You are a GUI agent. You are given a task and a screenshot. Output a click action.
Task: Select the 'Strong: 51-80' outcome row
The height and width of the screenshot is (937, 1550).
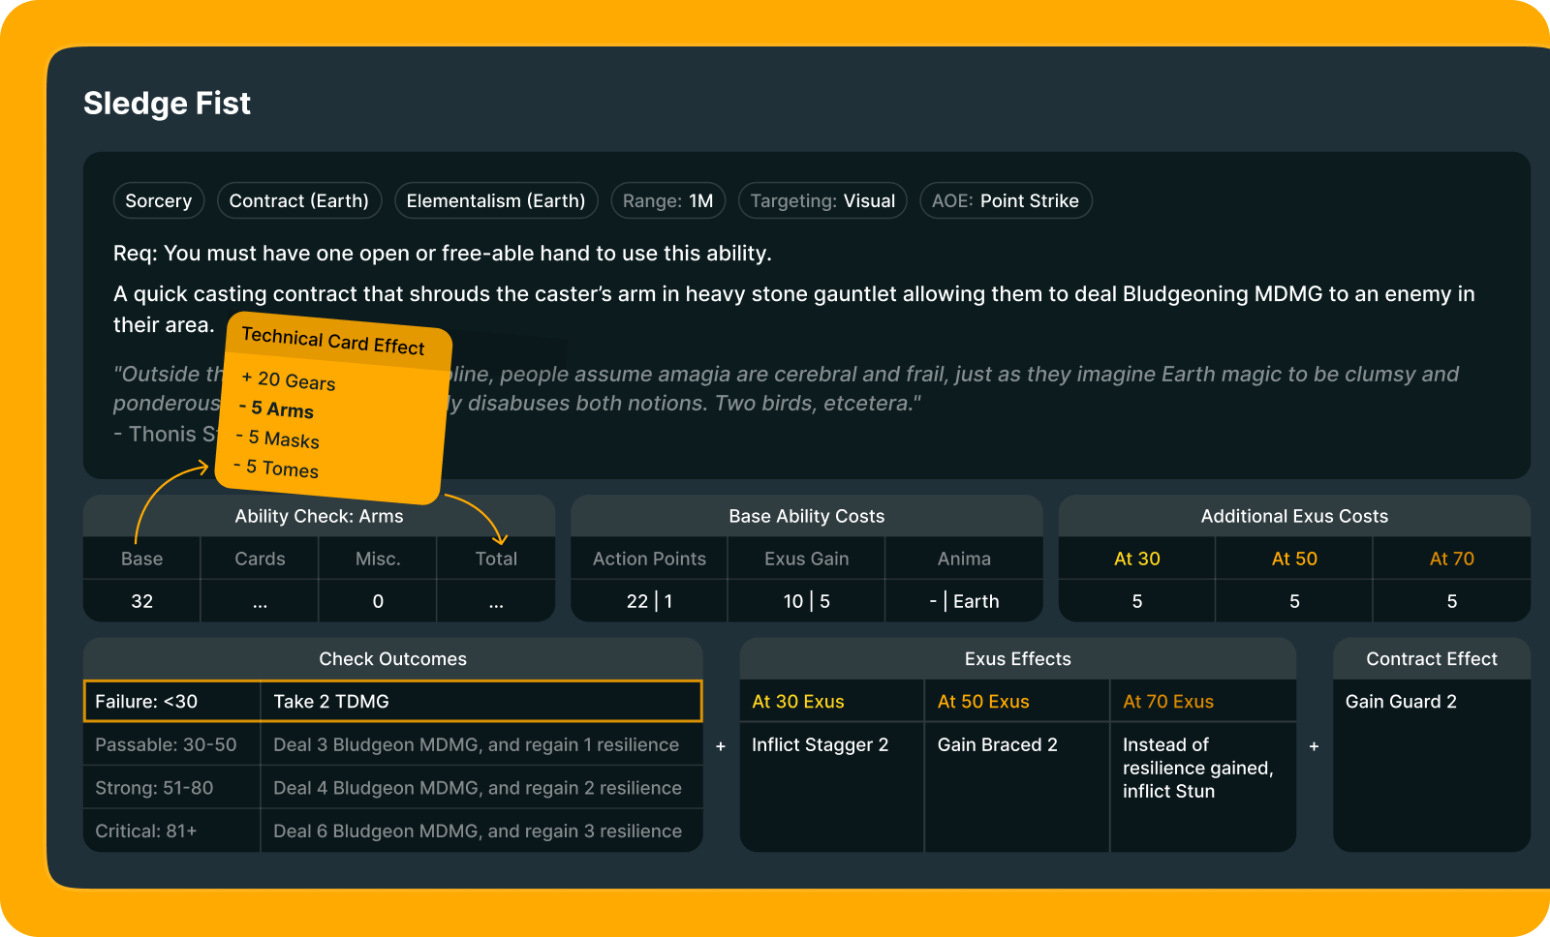coord(392,788)
